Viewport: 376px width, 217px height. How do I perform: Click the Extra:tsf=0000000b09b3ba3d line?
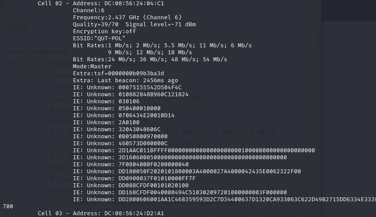[118, 73]
